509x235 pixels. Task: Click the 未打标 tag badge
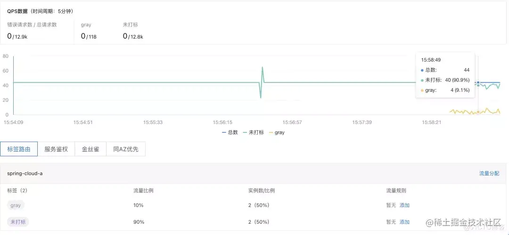tap(18, 222)
